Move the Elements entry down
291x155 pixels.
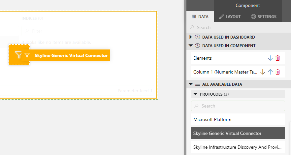[x=270, y=58]
